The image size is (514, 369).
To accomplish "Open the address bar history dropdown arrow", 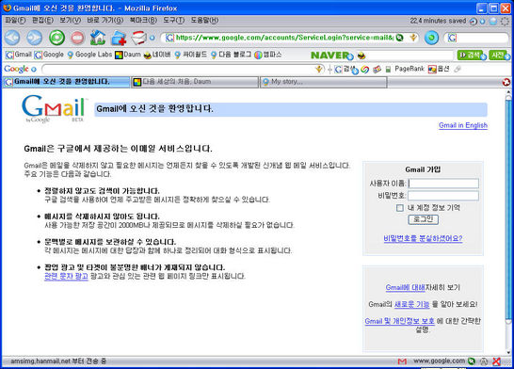I will coord(413,38).
